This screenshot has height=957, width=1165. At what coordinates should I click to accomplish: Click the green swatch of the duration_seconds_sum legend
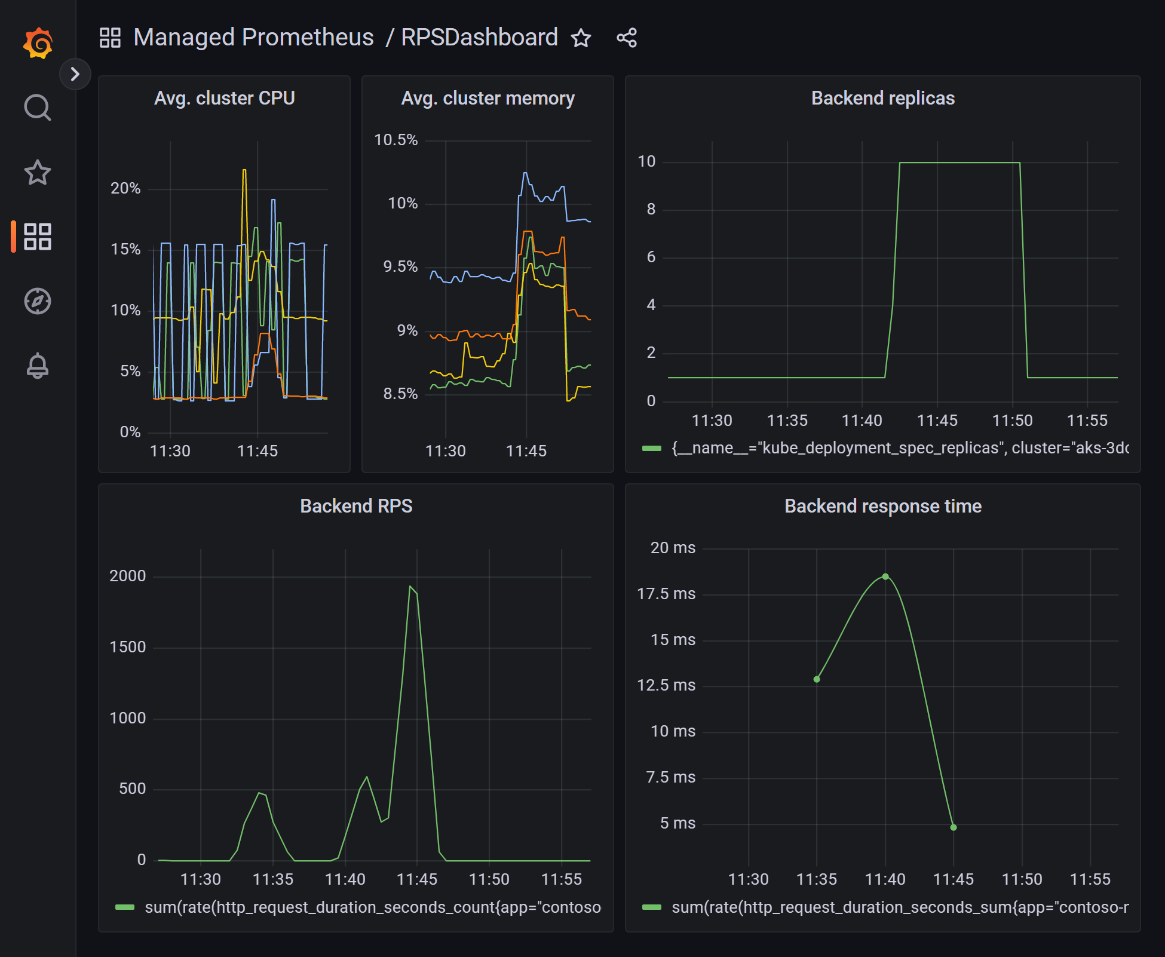coord(652,907)
